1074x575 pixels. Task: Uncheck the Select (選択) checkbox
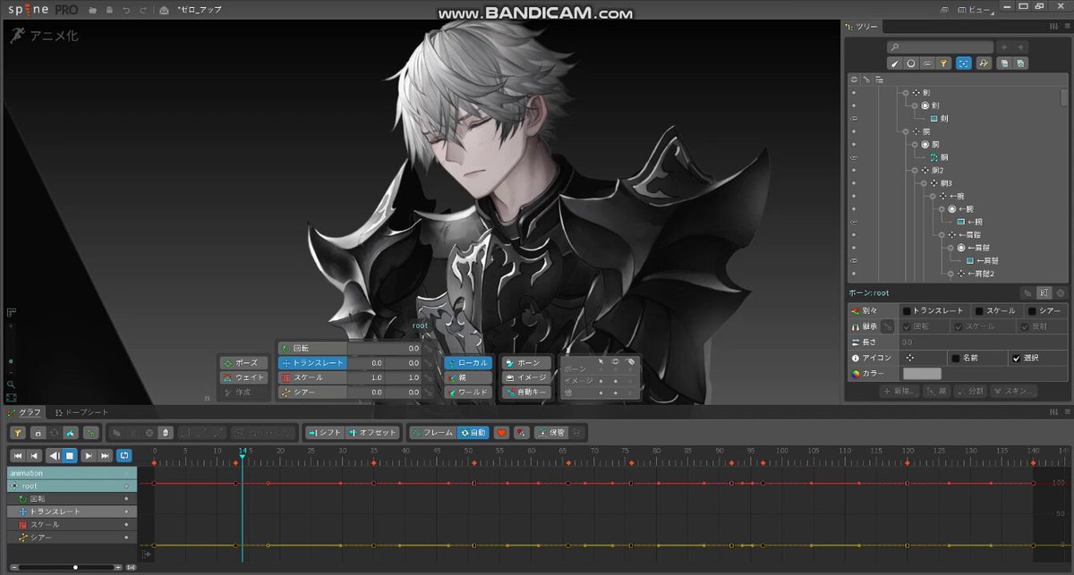[x=1016, y=358]
